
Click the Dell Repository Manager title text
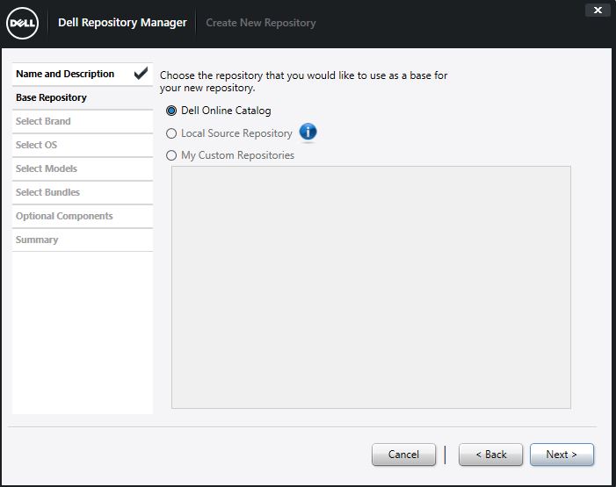pos(122,23)
